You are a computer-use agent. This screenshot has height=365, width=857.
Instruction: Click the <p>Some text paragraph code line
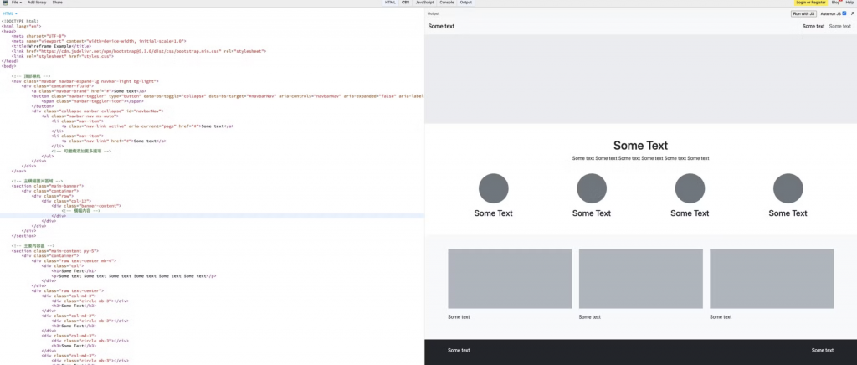(133, 276)
